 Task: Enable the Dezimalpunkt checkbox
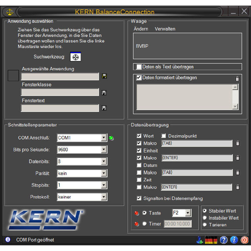pyautogui.click(x=163, y=136)
